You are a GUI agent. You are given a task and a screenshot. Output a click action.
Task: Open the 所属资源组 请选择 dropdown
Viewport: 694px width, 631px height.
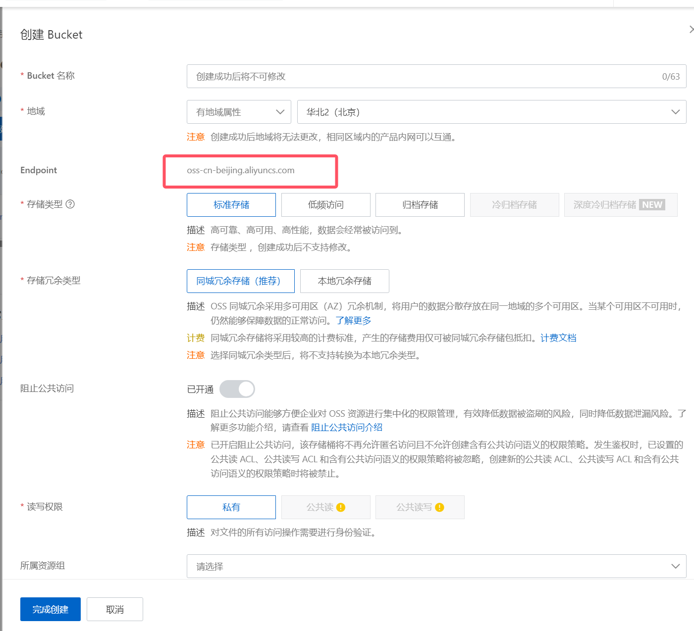436,566
